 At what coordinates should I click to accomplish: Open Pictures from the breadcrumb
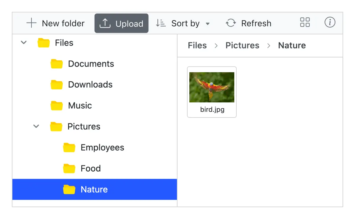click(x=242, y=45)
